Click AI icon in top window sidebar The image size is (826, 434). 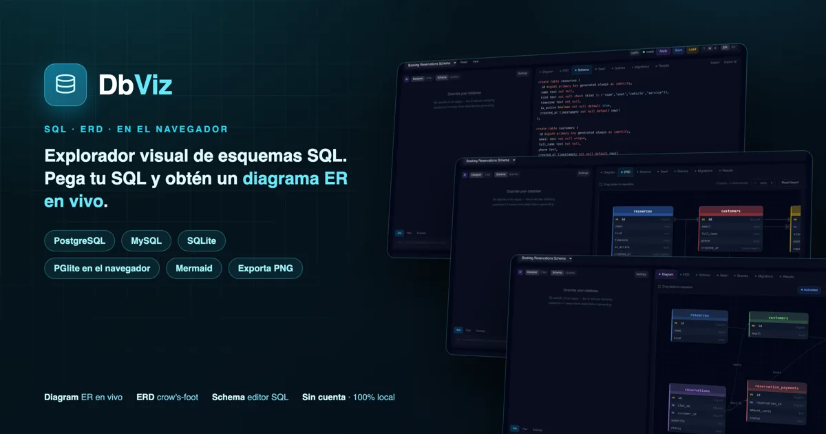tap(406, 79)
